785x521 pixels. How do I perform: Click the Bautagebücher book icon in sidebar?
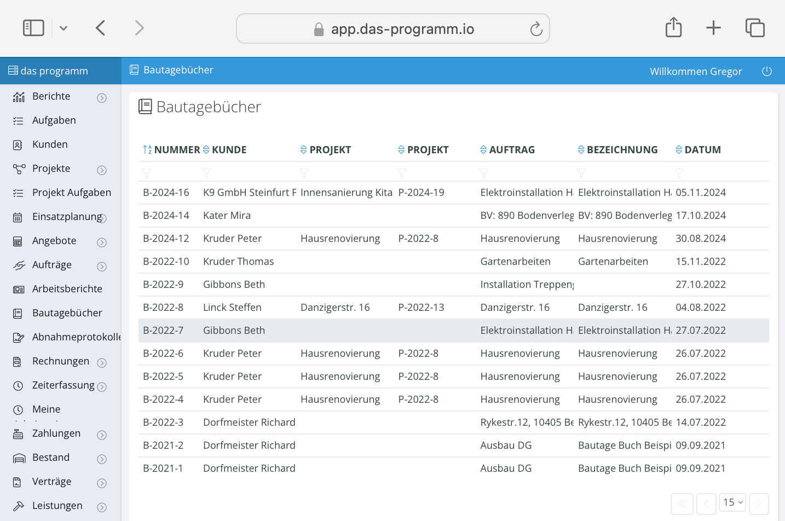pyautogui.click(x=18, y=314)
